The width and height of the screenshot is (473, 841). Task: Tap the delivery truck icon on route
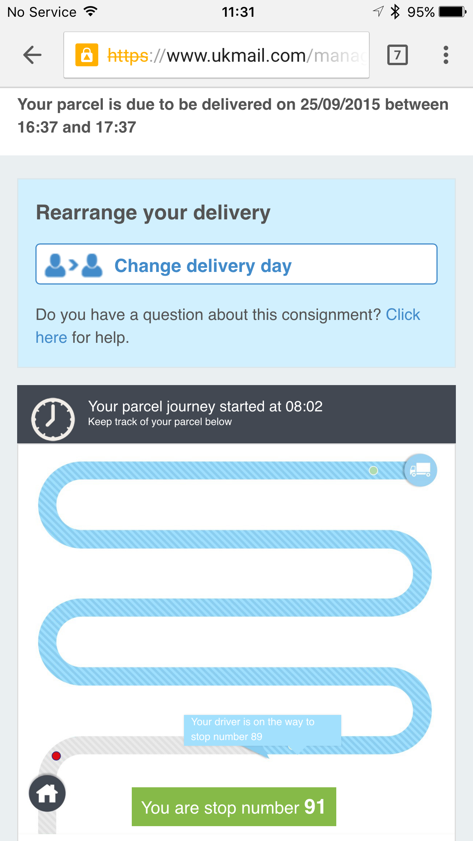[420, 470]
